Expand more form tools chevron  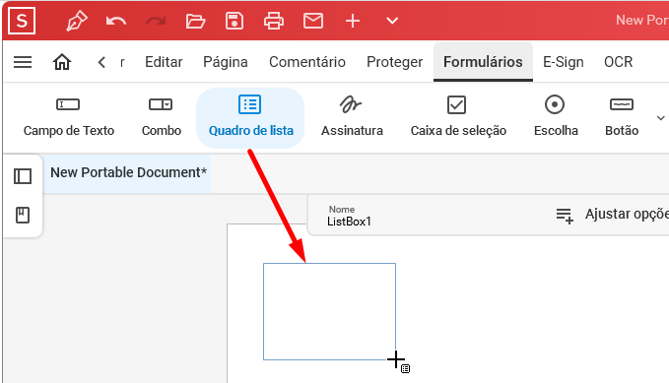660,118
